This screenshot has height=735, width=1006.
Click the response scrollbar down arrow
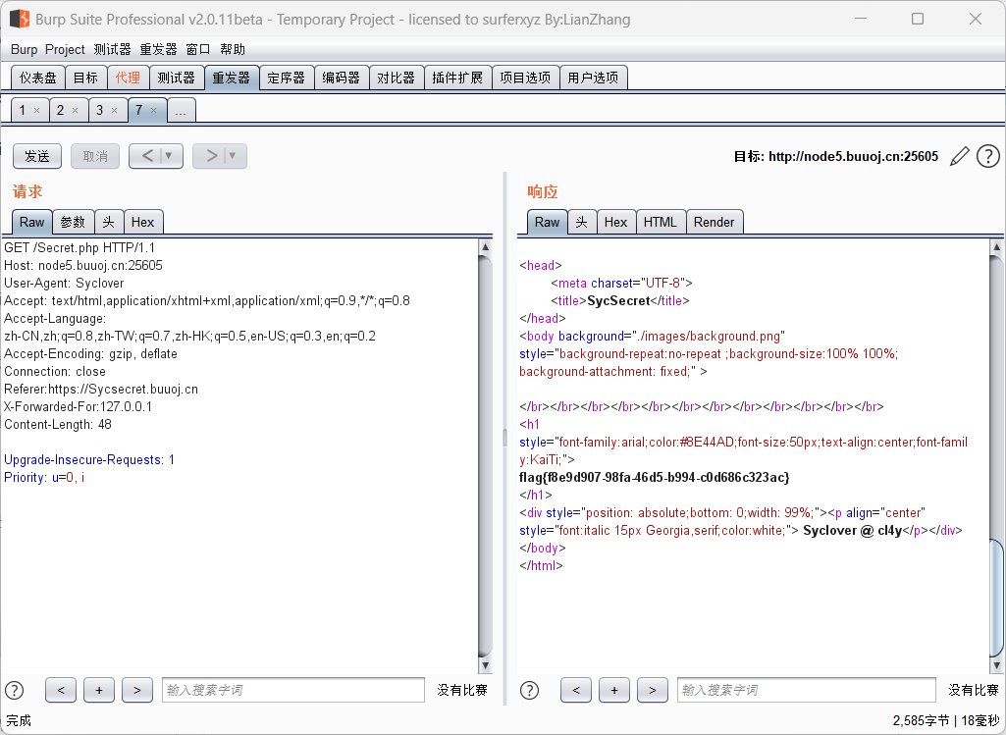[x=996, y=665]
